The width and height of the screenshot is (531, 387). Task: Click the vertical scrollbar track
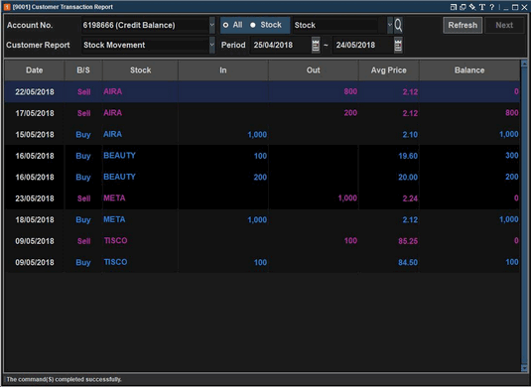point(524,215)
